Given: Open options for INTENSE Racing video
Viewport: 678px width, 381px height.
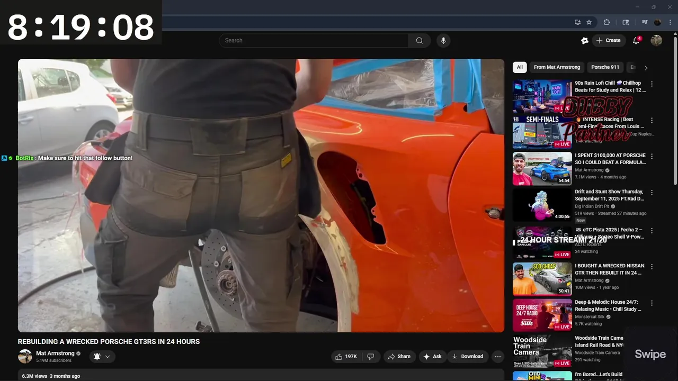Looking at the screenshot, I should (x=652, y=120).
